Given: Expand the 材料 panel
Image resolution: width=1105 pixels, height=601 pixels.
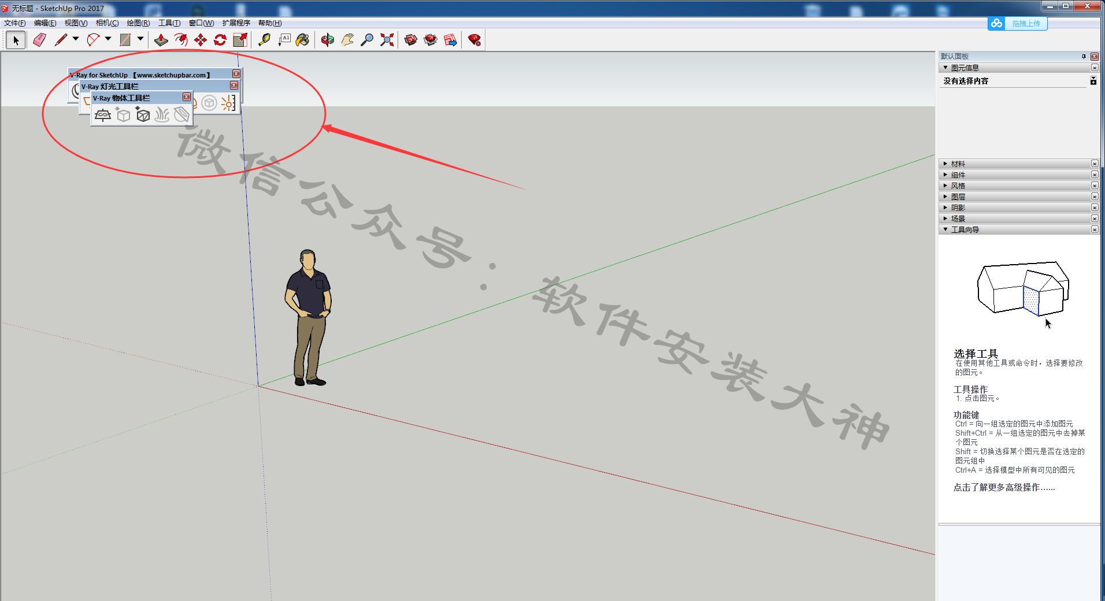Looking at the screenshot, I should click(x=946, y=164).
